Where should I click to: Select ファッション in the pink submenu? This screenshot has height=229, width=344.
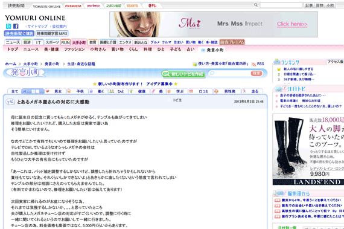(74, 49)
